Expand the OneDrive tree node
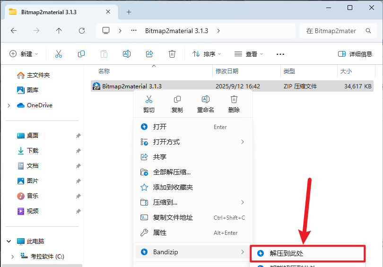The width and height of the screenshot is (383, 267). [9, 105]
